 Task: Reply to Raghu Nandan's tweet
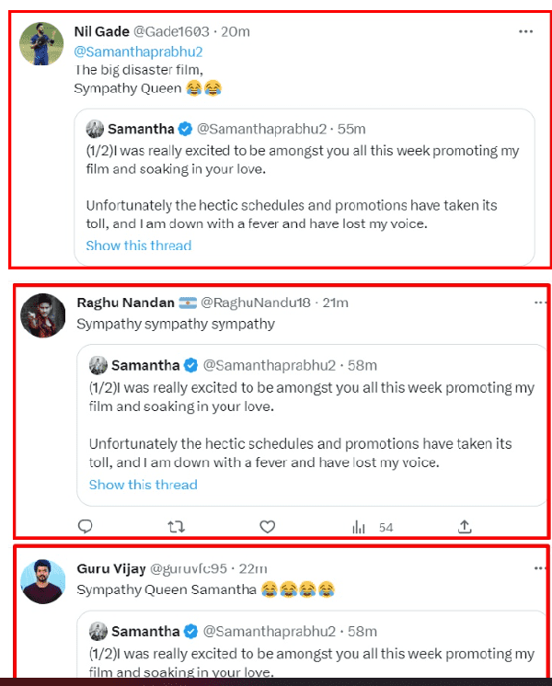click(86, 526)
